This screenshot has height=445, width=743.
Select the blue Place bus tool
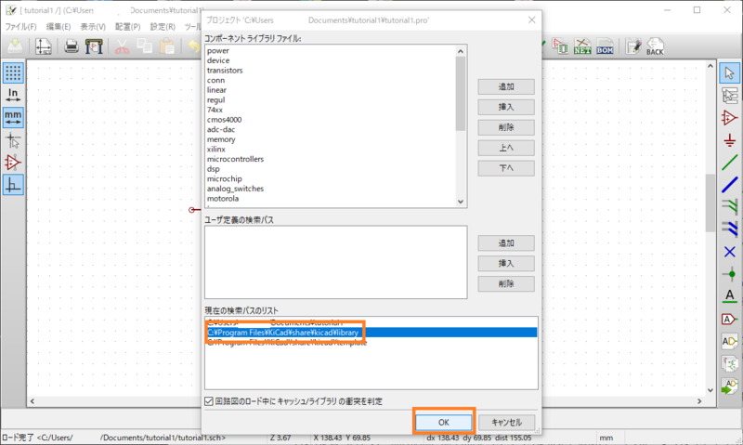click(x=729, y=185)
